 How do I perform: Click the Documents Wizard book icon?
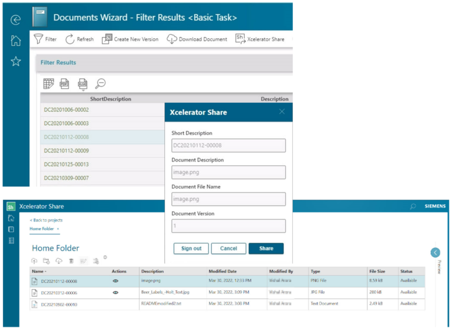click(40, 17)
